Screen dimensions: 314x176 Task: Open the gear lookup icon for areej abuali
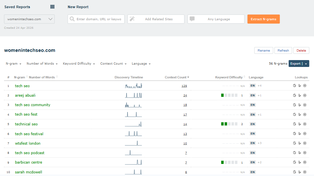[305, 95]
